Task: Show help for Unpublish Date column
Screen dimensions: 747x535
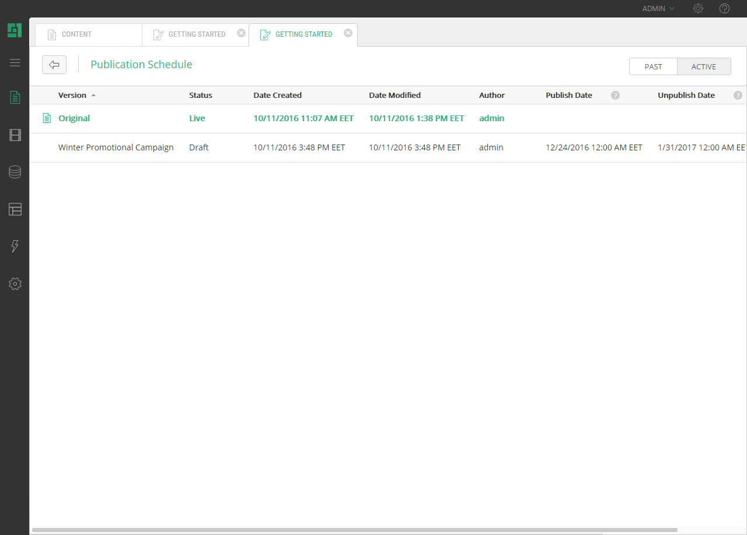Action: (x=738, y=96)
